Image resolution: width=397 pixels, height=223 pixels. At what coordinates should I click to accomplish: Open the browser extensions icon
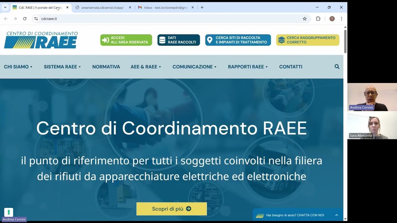click(x=318, y=19)
